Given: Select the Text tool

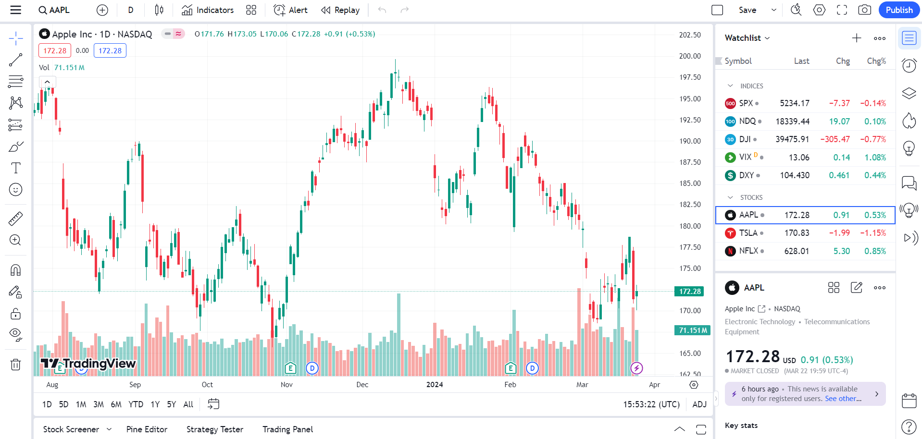Looking at the screenshot, I should click(16, 168).
